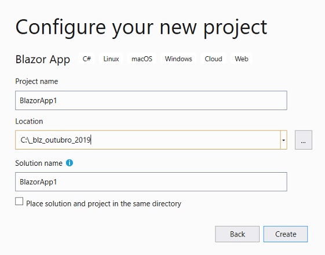Select the C# language tag
325x255 pixels.
(x=87, y=59)
